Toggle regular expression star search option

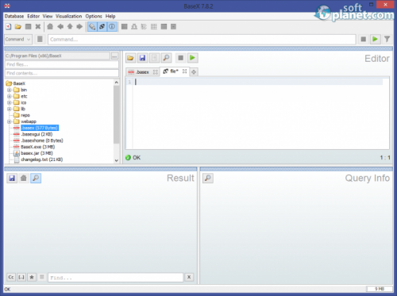pyautogui.click(x=32, y=277)
